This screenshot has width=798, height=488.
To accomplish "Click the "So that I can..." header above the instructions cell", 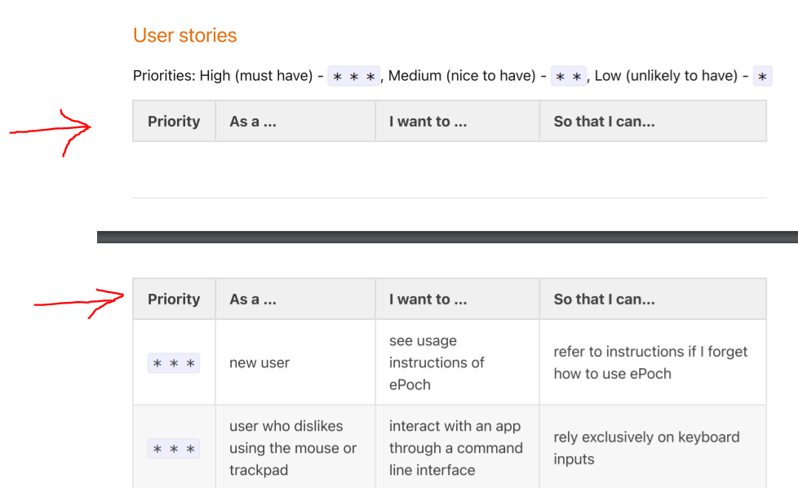I will pyautogui.click(x=604, y=299).
